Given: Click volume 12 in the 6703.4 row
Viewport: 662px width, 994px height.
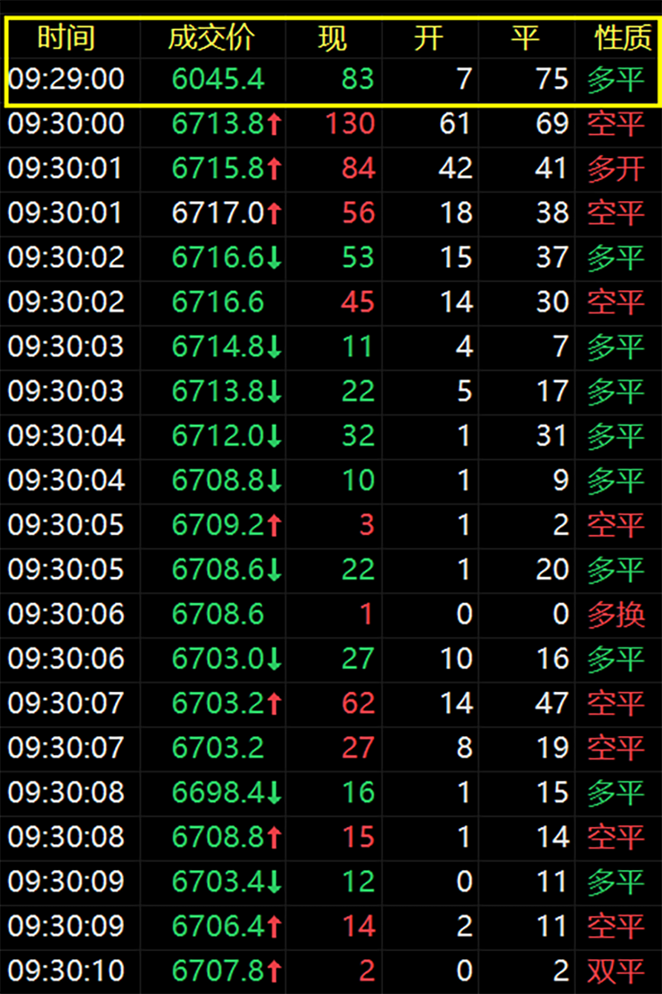Looking at the screenshot, I should click(357, 882).
